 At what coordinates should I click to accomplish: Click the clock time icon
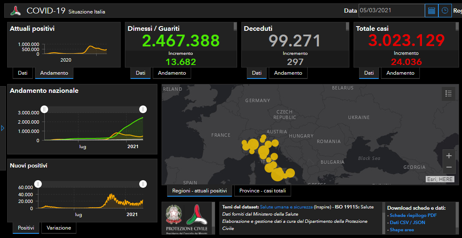(x=445, y=11)
